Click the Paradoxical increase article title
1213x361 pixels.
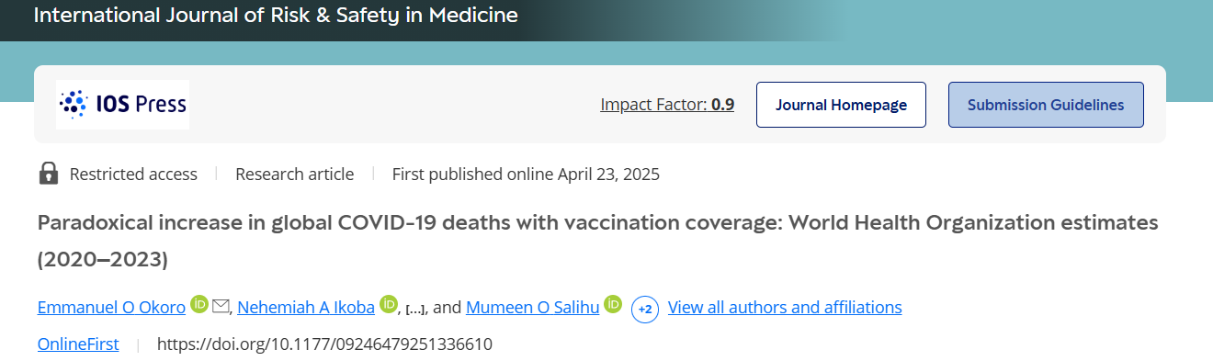coord(597,241)
